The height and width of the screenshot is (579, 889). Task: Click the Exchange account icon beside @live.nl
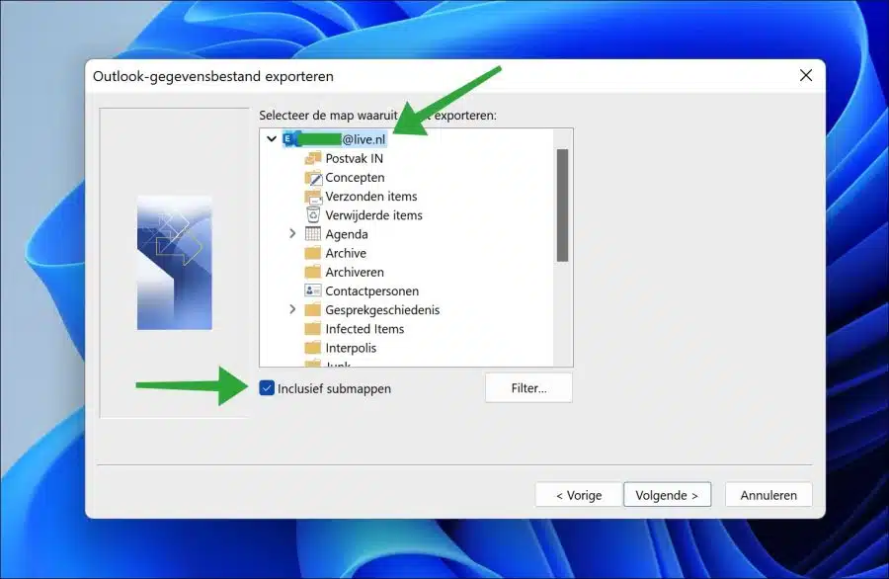tap(289, 139)
